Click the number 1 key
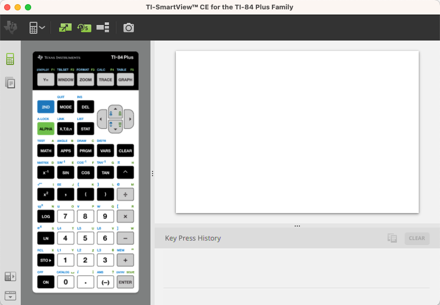440x305 pixels. (x=66, y=260)
